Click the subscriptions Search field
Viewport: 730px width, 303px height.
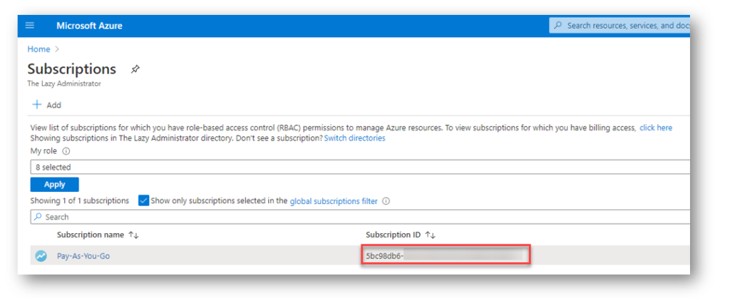(360, 217)
